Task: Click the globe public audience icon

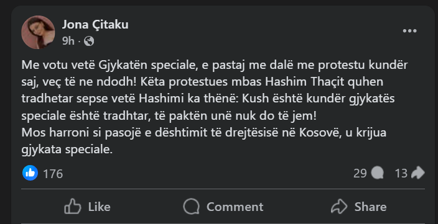Action: tap(89, 42)
